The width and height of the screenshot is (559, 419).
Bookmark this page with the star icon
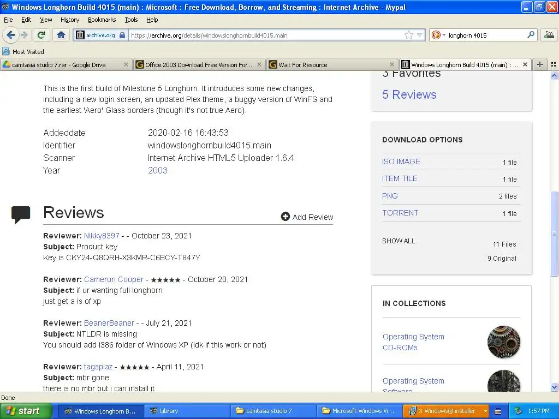pyautogui.click(x=408, y=35)
